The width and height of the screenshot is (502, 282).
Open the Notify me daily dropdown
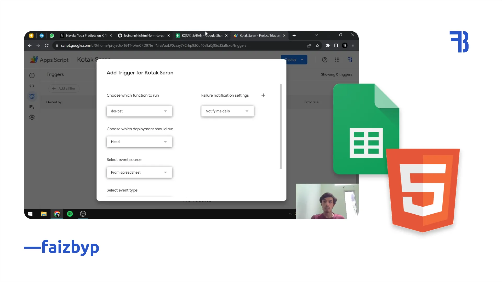[227, 111]
